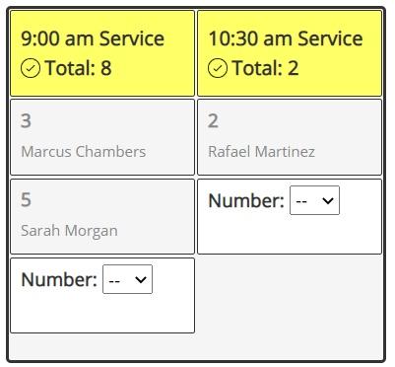
Task: Select the 10:30 am Service heading
Action: pos(286,38)
